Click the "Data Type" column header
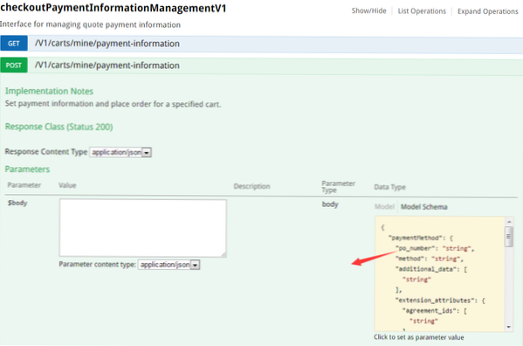523x346 pixels. point(389,187)
